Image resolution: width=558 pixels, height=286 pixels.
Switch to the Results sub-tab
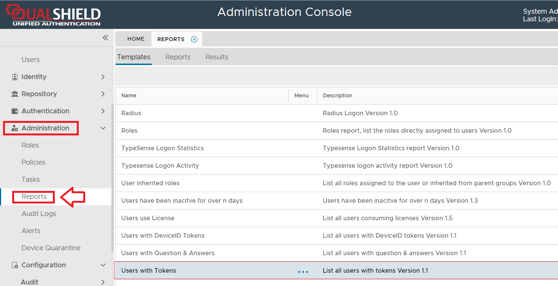[x=217, y=57]
